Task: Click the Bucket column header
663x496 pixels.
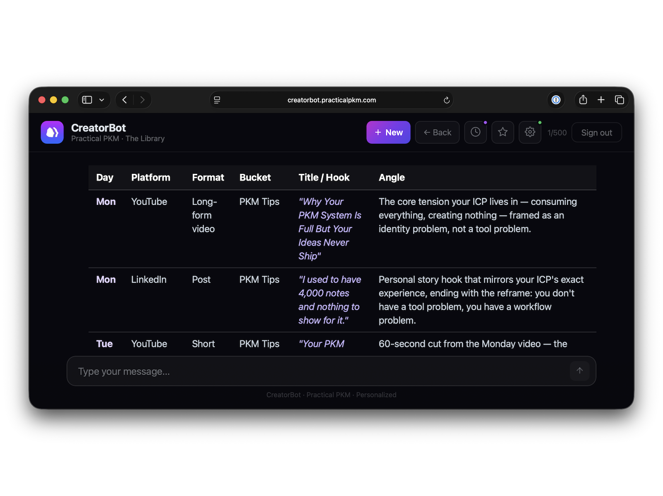Action: coord(255,178)
